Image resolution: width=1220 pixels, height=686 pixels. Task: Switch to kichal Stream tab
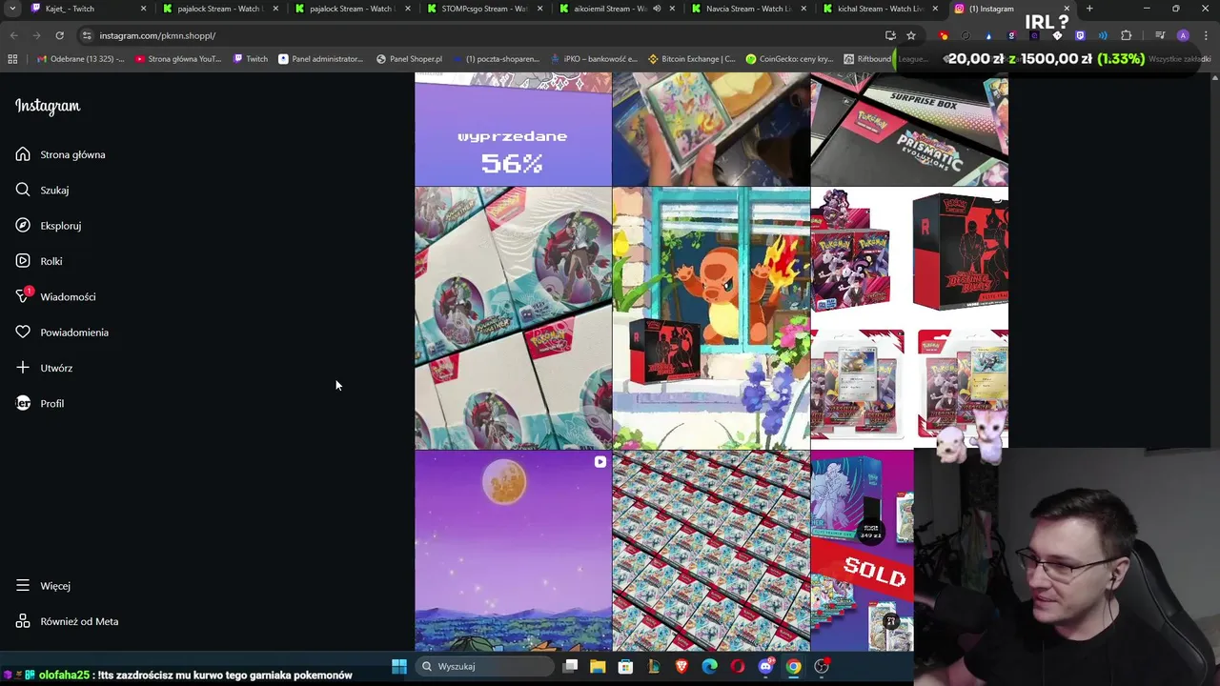click(879, 9)
